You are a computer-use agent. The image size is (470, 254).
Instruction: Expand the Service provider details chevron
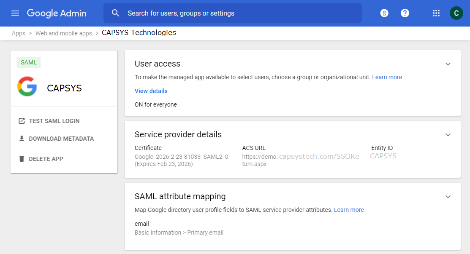pyautogui.click(x=448, y=135)
